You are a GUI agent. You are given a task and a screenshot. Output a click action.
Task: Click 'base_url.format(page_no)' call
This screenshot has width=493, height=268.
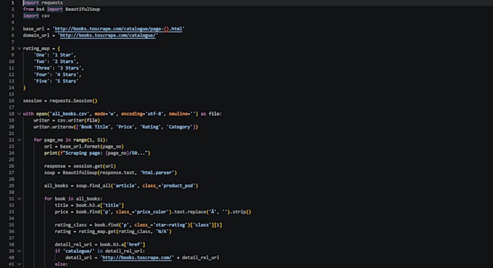[x=92, y=146]
